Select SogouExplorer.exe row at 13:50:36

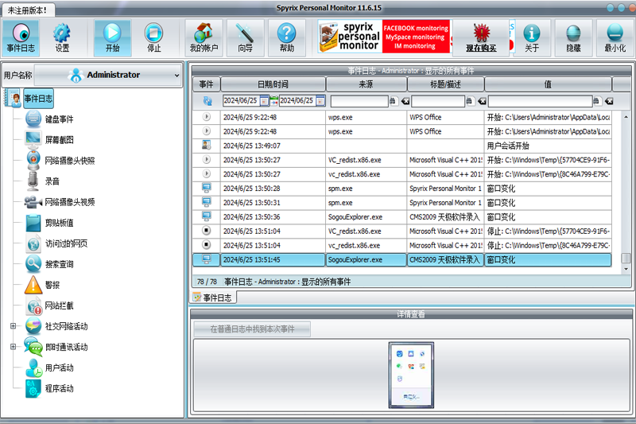(x=402, y=216)
